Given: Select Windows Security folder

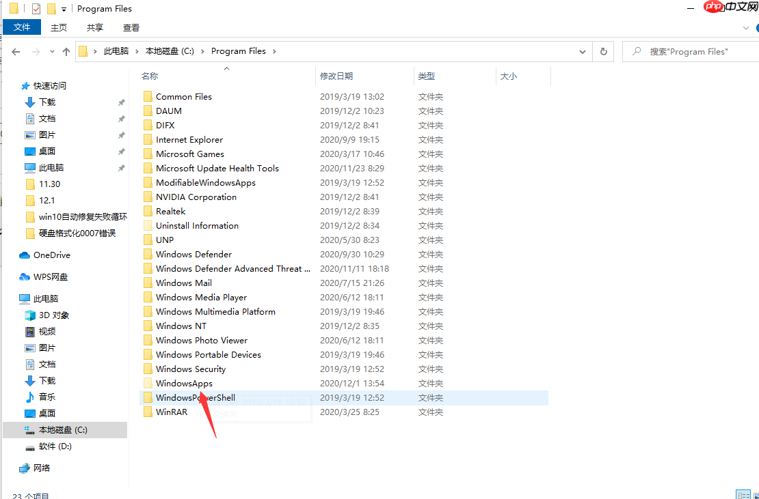Looking at the screenshot, I should pos(191,369).
